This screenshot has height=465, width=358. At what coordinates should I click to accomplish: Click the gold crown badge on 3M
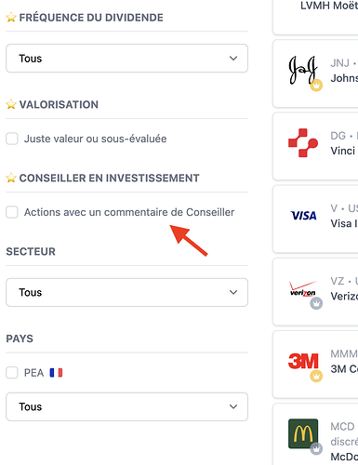(316, 376)
